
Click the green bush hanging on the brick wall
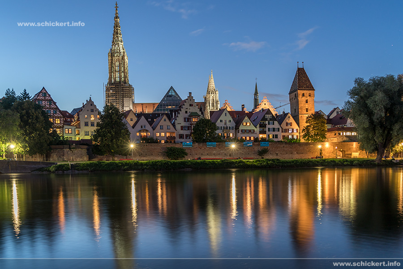coord(176,153)
